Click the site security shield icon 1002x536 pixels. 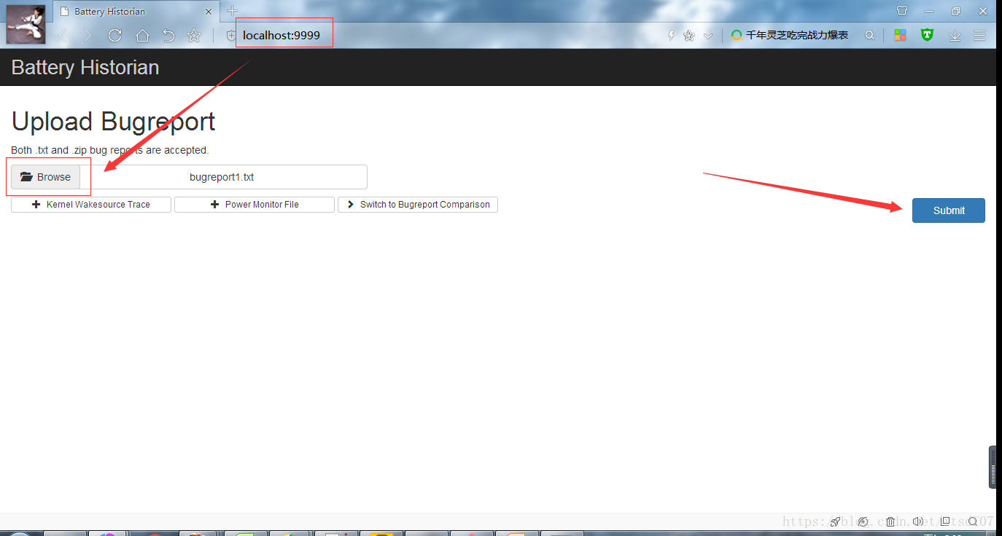pyautogui.click(x=231, y=35)
